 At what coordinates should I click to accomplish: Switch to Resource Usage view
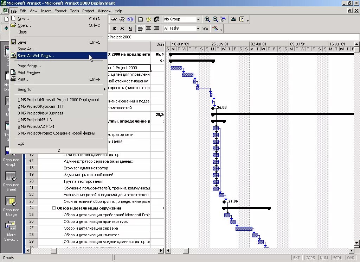[11, 207]
